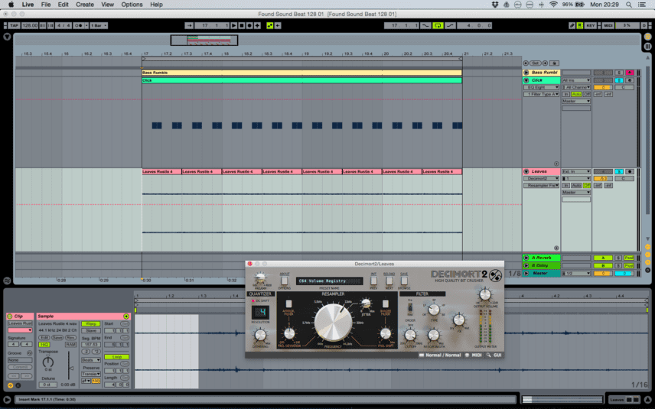Open the EQ Eight device chooser dropdown
The image size is (655, 409).
point(542,87)
